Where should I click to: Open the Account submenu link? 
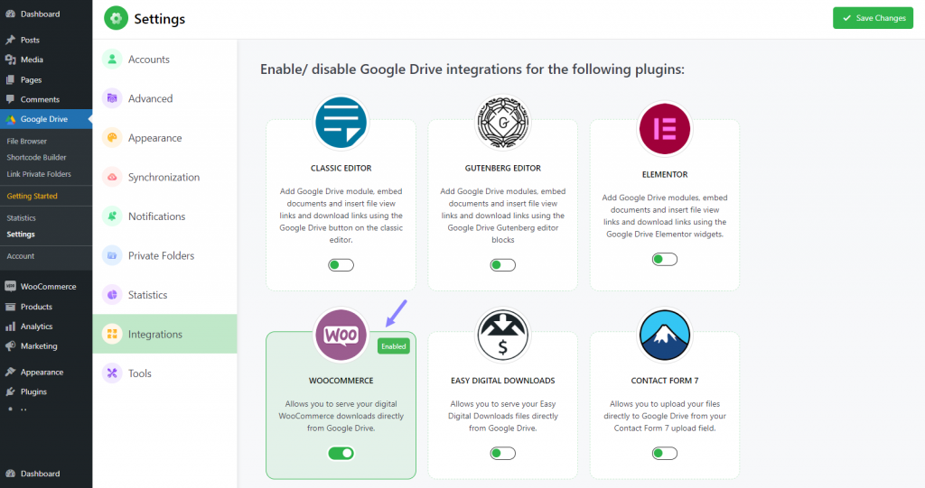(21, 256)
